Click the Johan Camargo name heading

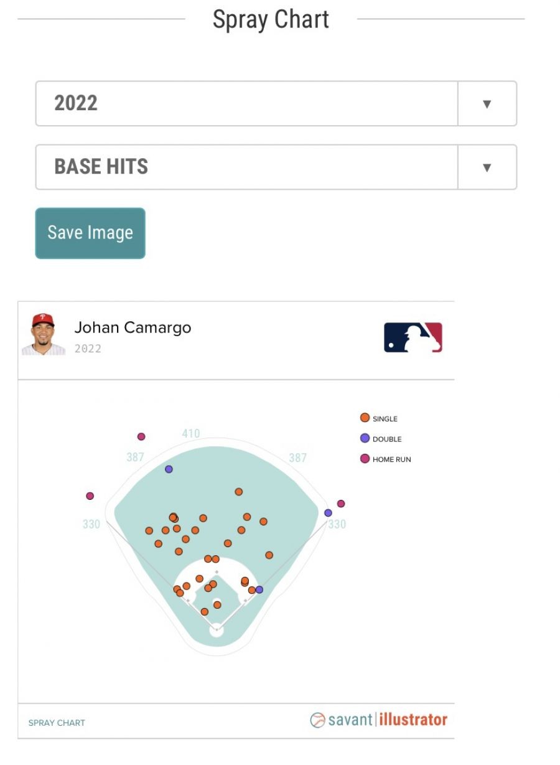tap(133, 327)
